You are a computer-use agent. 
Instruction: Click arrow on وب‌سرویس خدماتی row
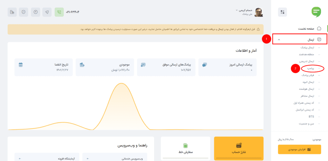coord(87,159)
